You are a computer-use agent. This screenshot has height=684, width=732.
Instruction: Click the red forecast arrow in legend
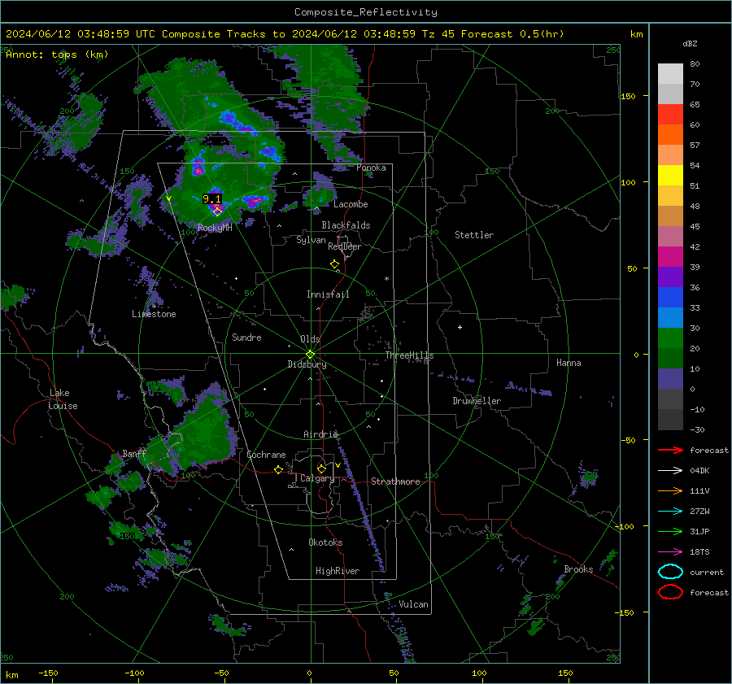(x=670, y=450)
